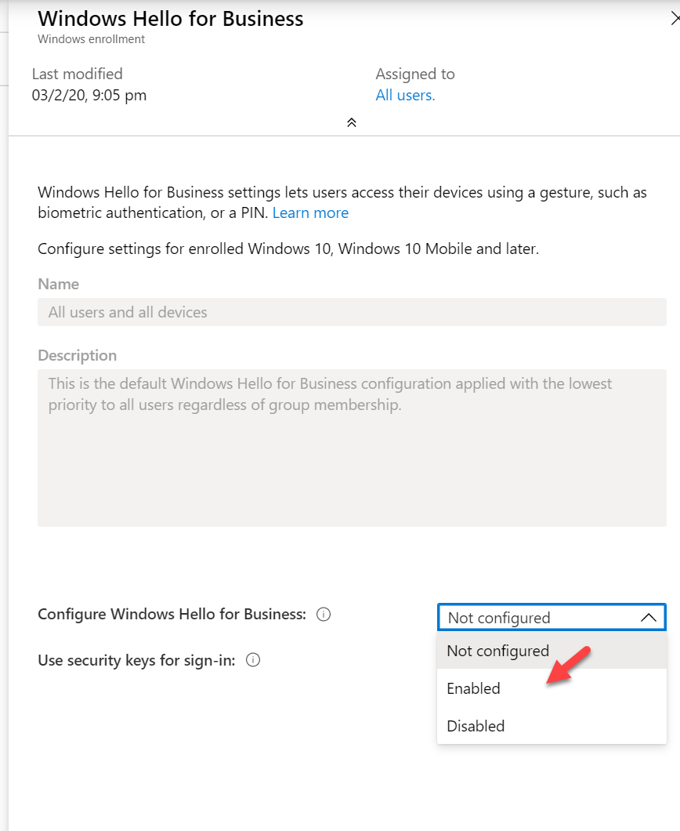Click the Windows enrollment subtitle
Screen dimensions: 680x831
point(91,39)
